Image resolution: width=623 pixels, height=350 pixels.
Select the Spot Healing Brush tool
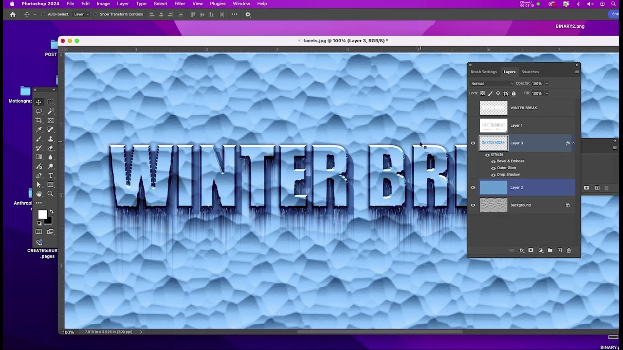pyautogui.click(x=51, y=130)
